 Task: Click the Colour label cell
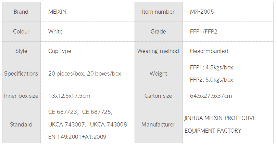coord(21,31)
